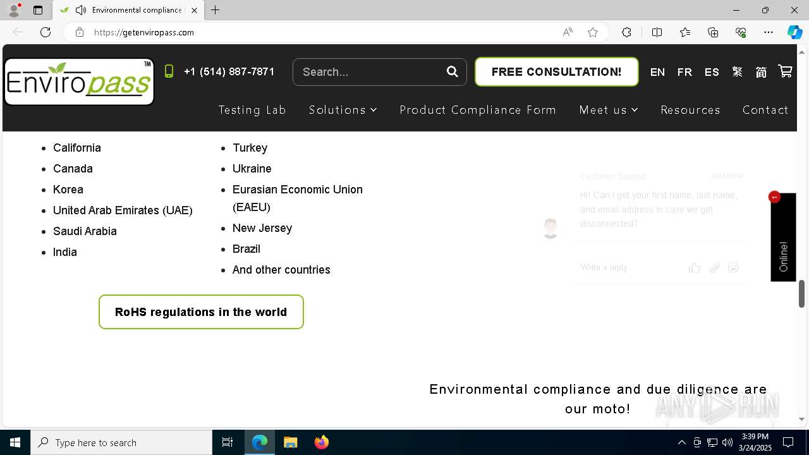
Task: Click the attachment paperclip in chat
Action: pyautogui.click(x=714, y=267)
